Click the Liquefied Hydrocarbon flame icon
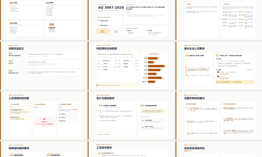Viewport: 262px width, 157px height. click(48, 155)
